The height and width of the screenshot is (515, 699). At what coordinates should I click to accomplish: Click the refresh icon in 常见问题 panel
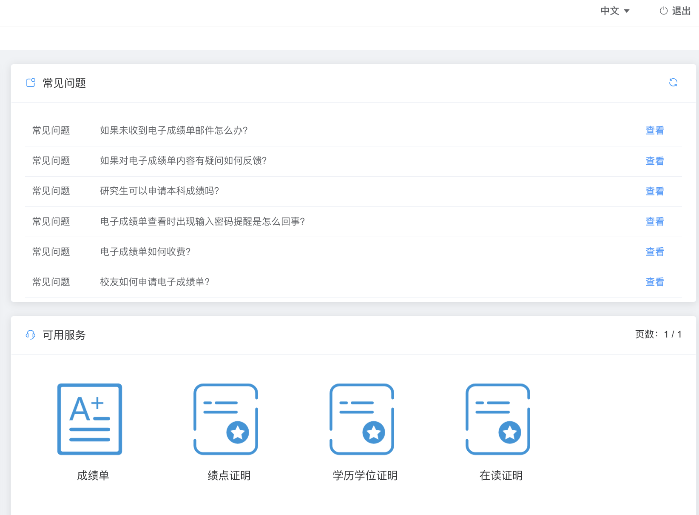coord(673,83)
